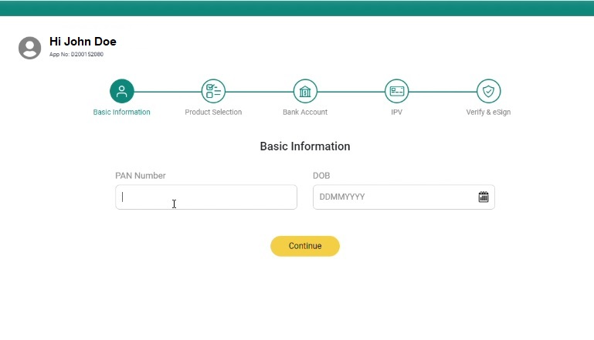Click the Verify & eSign step label
The height and width of the screenshot is (340, 594).
coord(488,112)
